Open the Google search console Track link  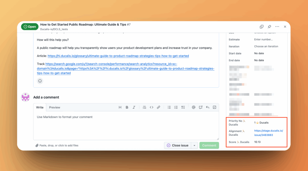pos(126,69)
